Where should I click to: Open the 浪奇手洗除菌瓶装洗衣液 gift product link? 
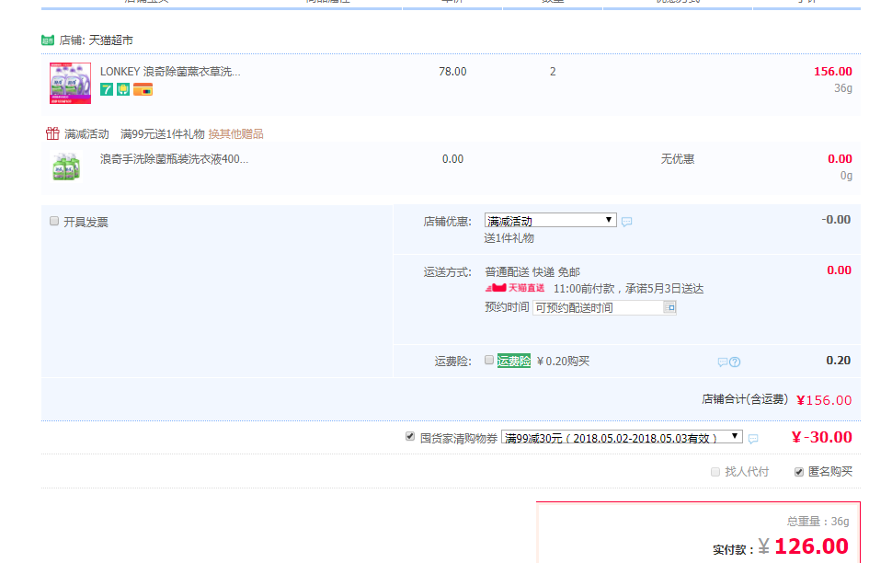point(174,159)
